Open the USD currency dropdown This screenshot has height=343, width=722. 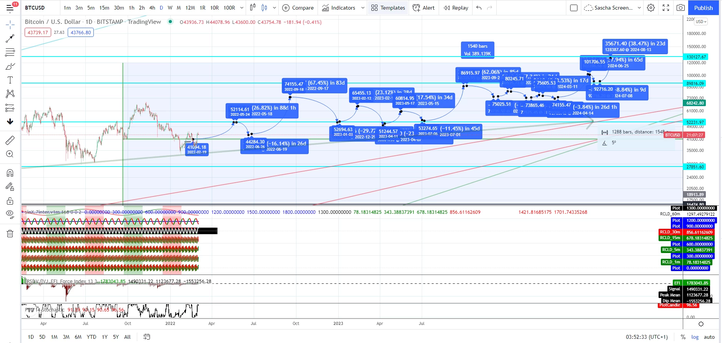701,22
